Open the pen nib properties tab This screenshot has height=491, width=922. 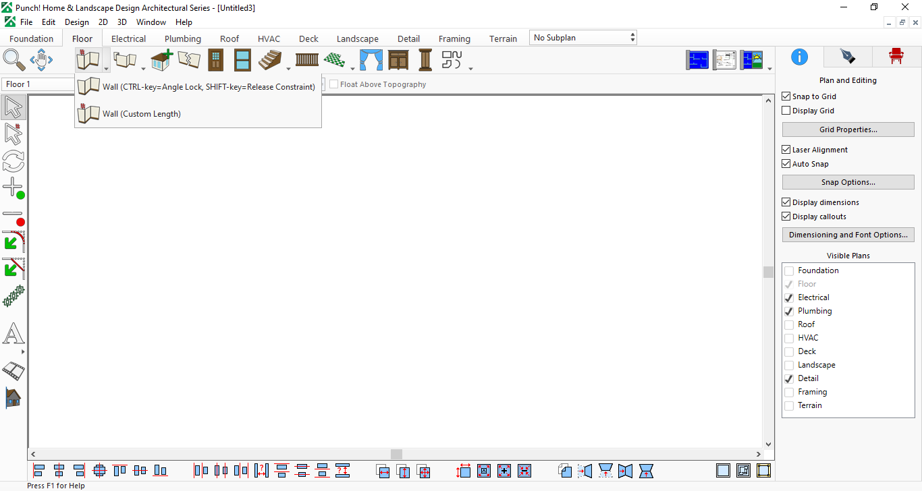pos(847,56)
